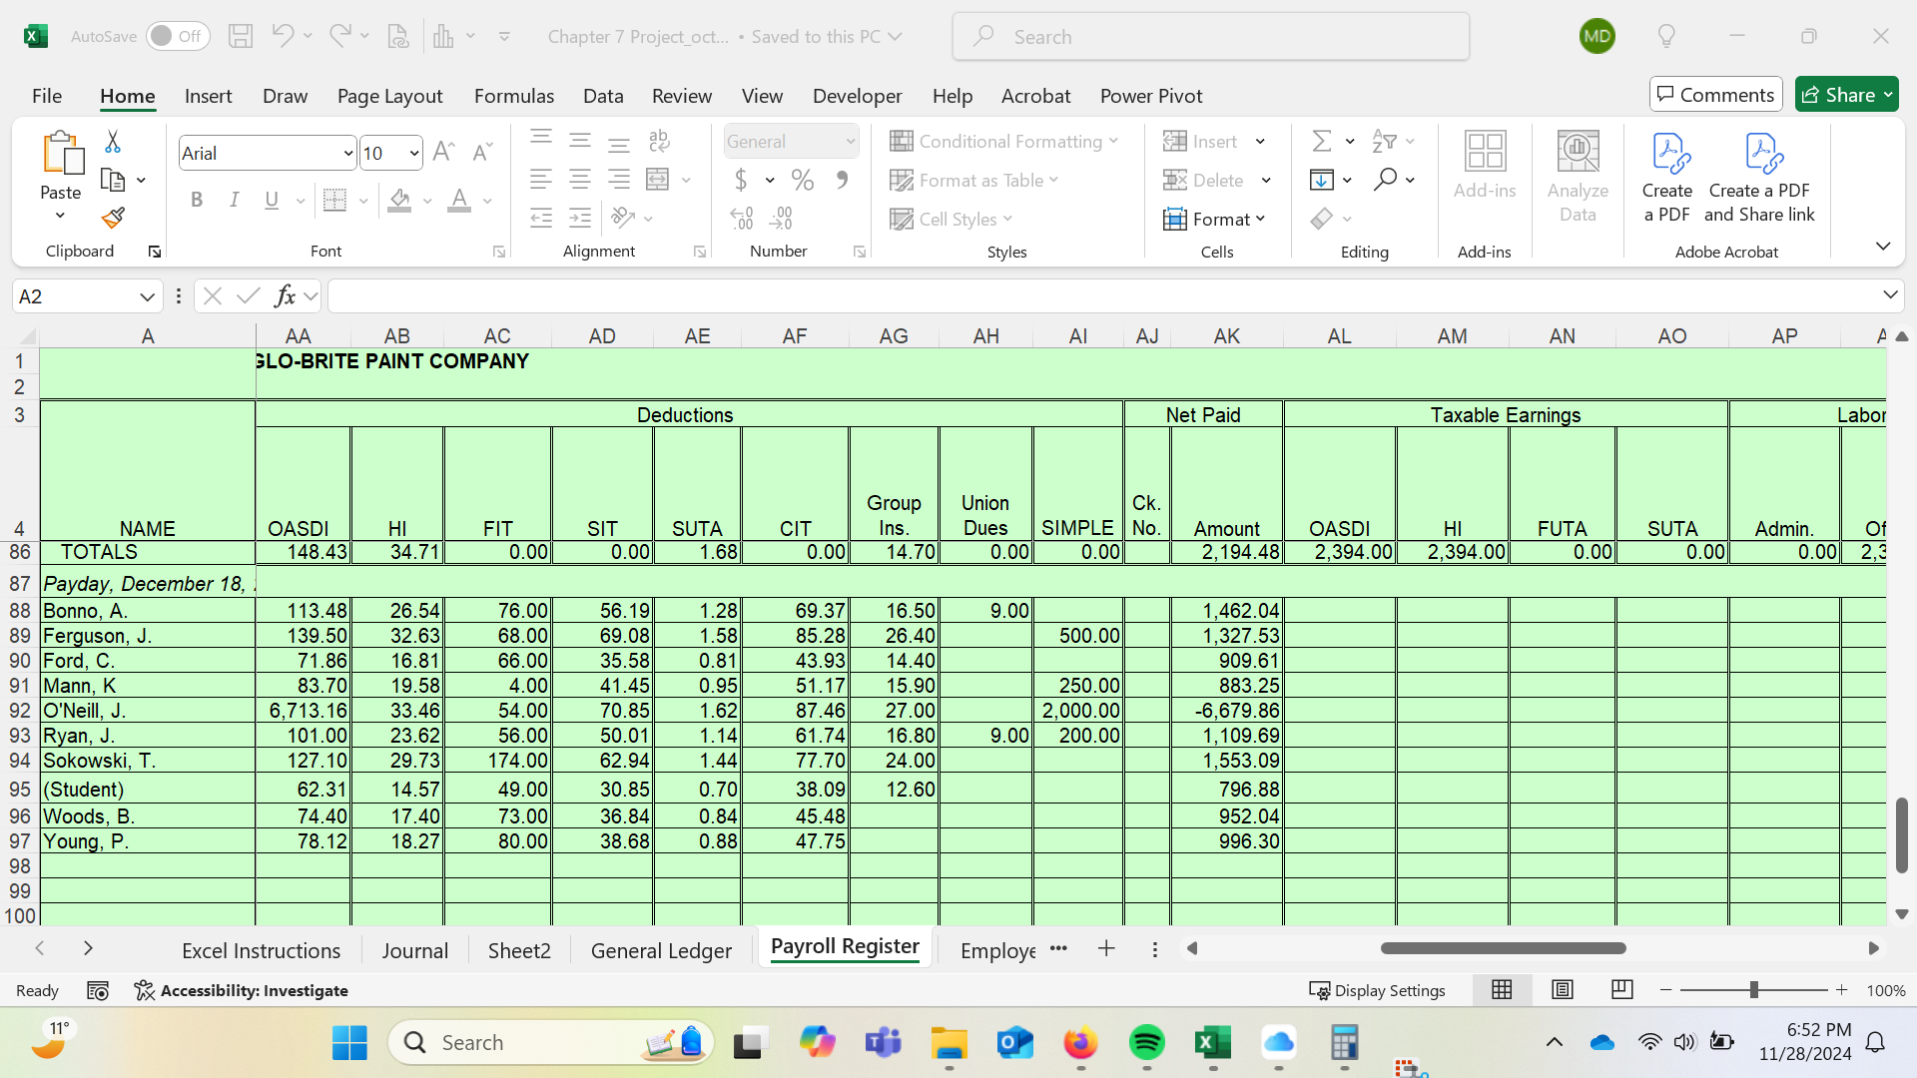Apply Comma Style number formatting

click(842, 181)
